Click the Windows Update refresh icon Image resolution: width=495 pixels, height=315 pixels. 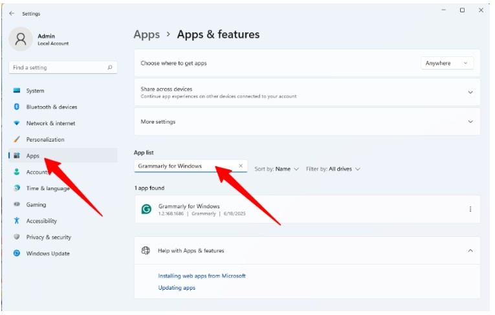pyautogui.click(x=17, y=253)
